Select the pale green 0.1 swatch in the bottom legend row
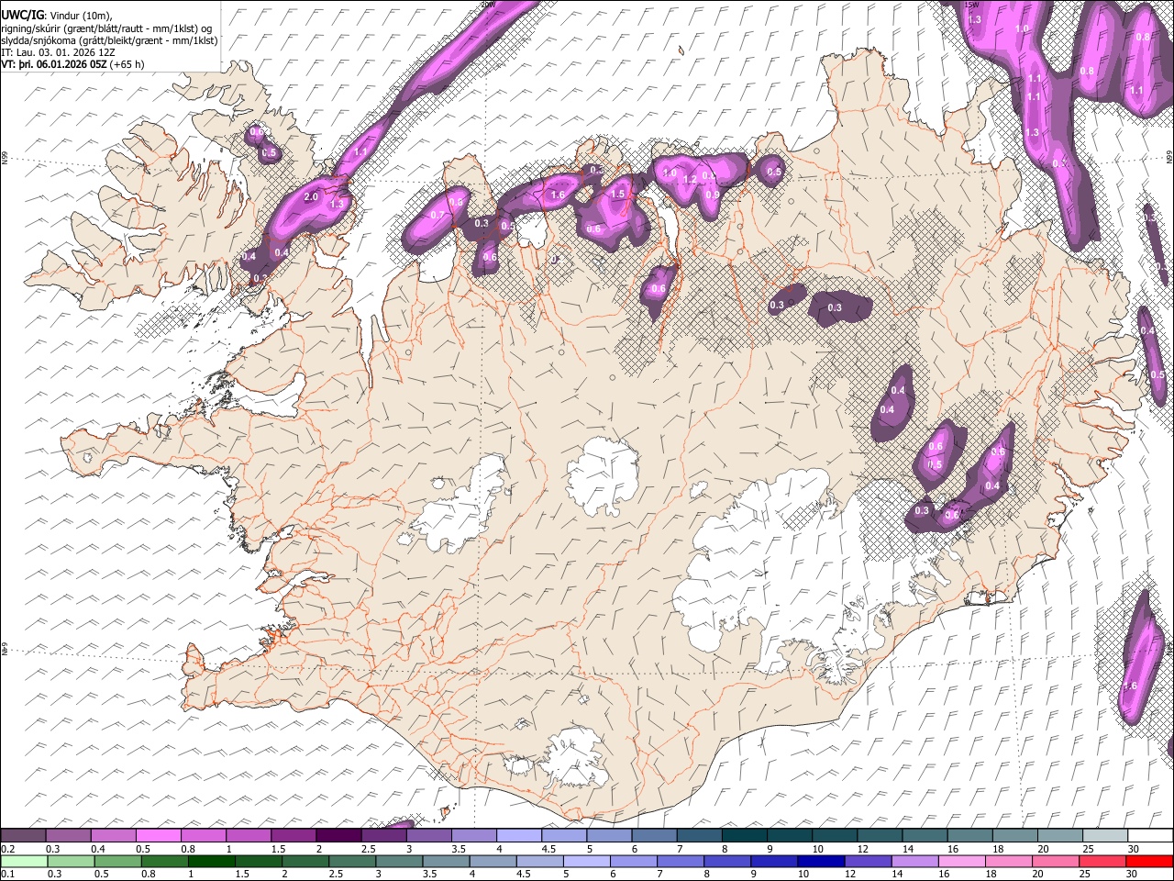This screenshot has width=1174, height=881. point(24,861)
